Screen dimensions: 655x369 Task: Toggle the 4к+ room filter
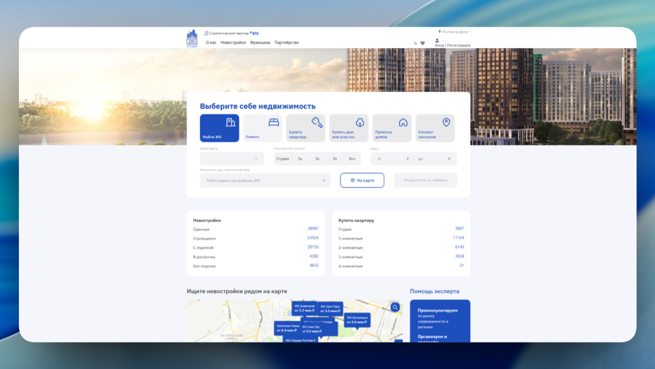point(352,159)
